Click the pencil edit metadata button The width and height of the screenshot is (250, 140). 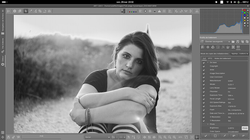click(x=225, y=136)
